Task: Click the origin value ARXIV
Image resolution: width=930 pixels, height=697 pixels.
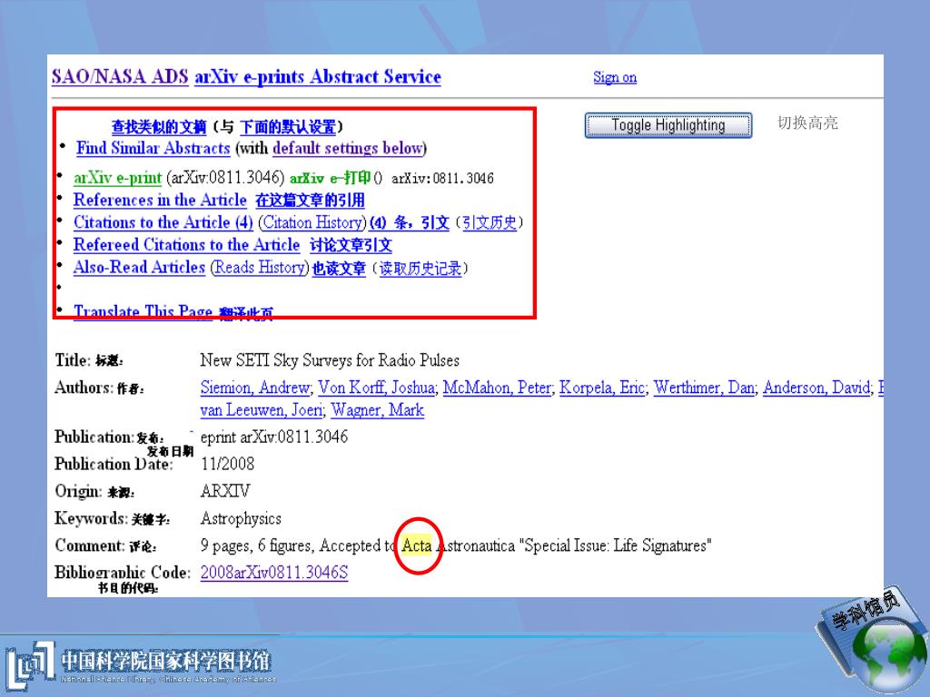Action: [225, 491]
